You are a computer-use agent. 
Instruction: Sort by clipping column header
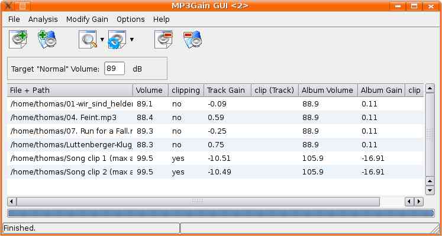point(186,90)
